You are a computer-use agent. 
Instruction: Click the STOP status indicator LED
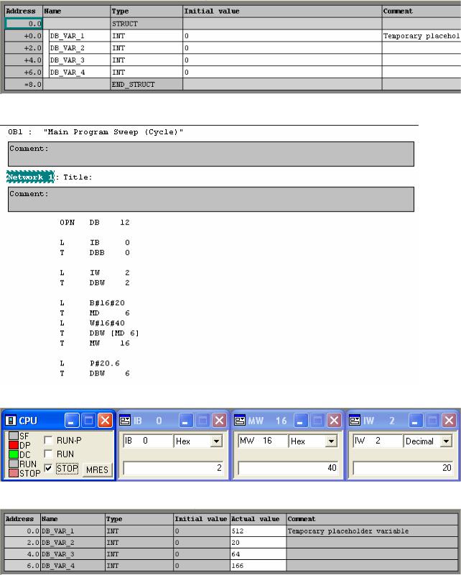coord(14,473)
